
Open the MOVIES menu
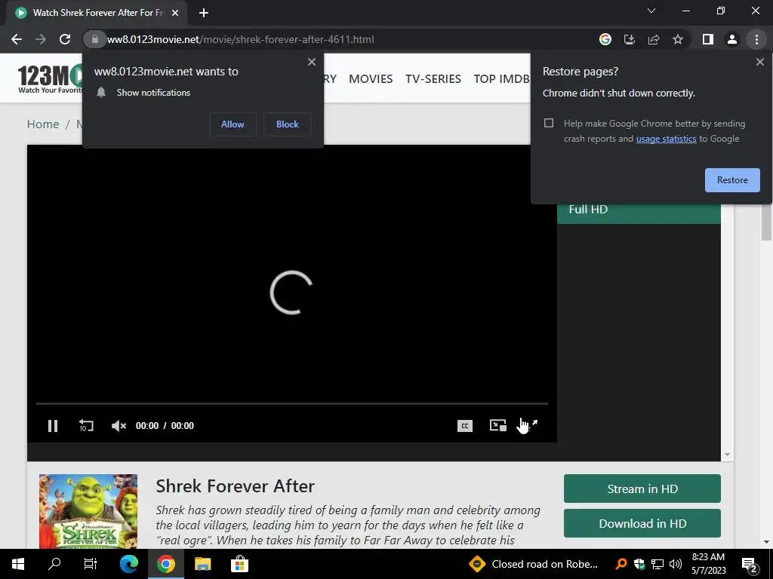371,78
